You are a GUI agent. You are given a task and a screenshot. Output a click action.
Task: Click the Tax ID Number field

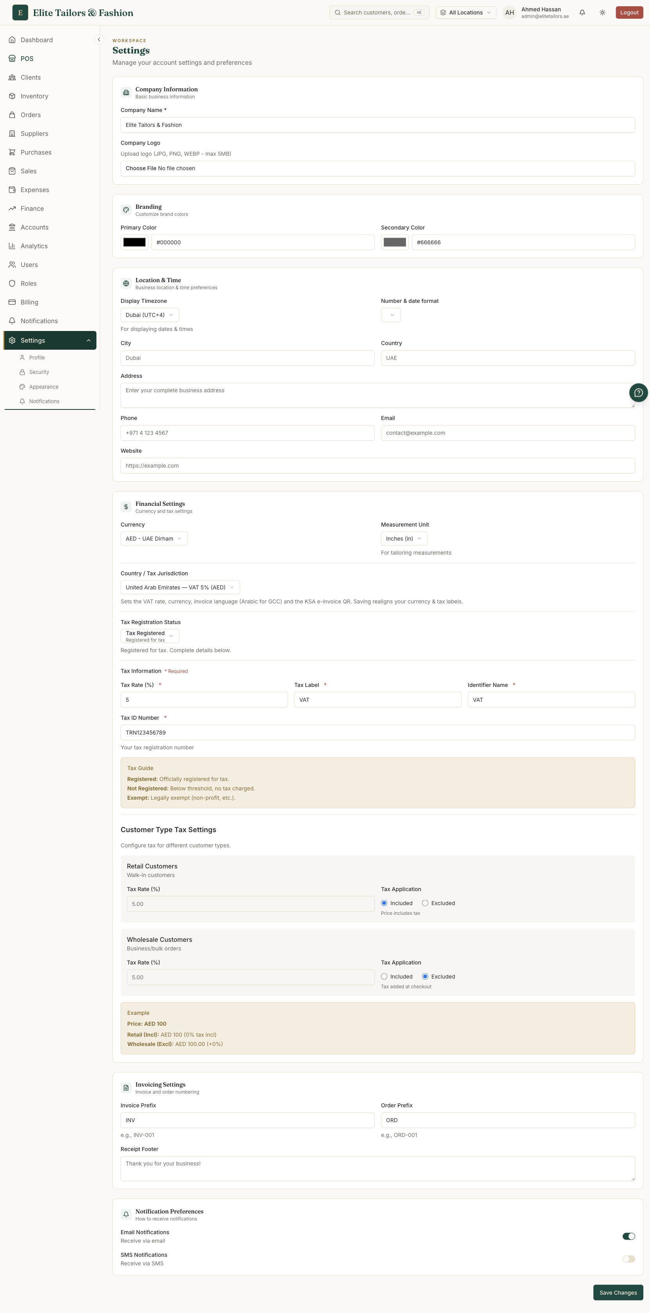[378, 733]
